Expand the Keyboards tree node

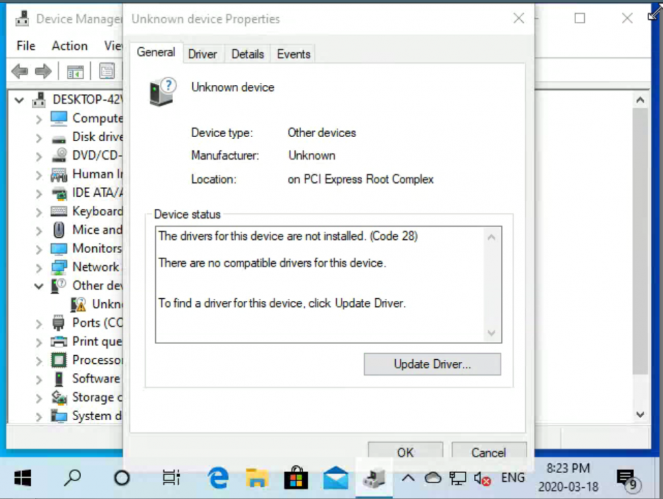coord(39,212)
